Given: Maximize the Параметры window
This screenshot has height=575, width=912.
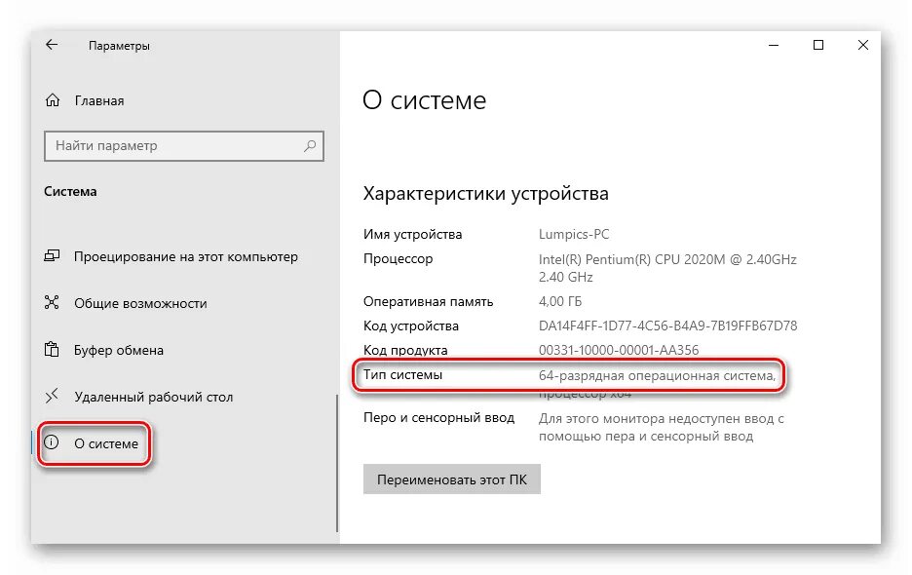Looking at the screenshot, I should pos(817,45).
